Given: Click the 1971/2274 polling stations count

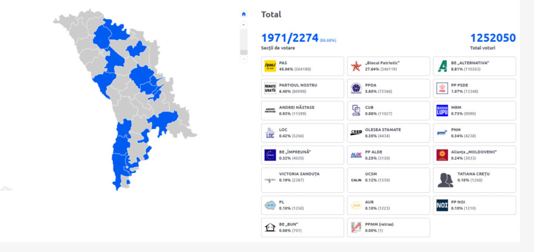Looking at the screenshot, I should point(290,38).
